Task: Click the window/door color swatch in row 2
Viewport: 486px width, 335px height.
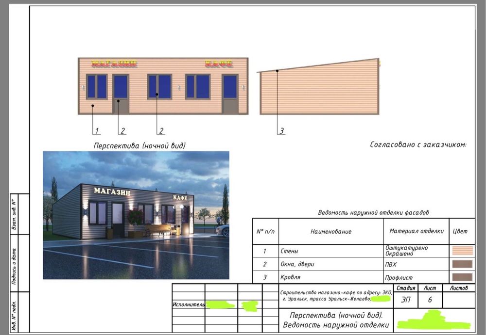Action: pos(463,264)
